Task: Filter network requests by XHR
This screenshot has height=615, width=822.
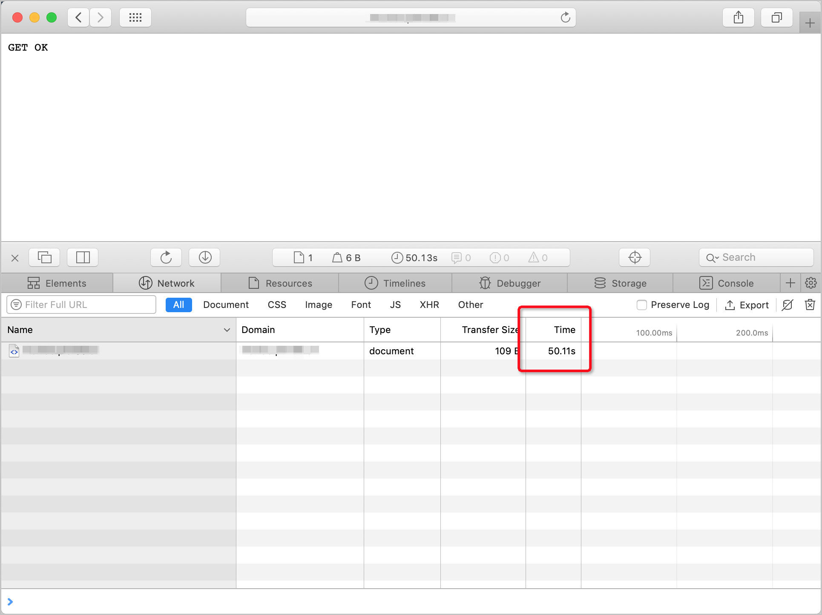Action: [429, 305]
